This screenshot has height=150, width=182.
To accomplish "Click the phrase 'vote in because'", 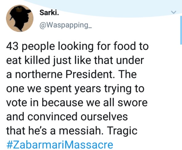I will (45, 102).
